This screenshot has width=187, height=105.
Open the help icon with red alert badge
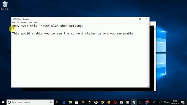147,102
